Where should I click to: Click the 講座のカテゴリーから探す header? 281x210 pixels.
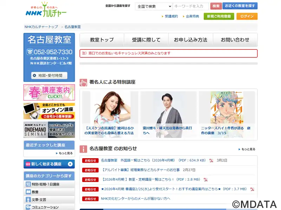[x=49, y=176]
